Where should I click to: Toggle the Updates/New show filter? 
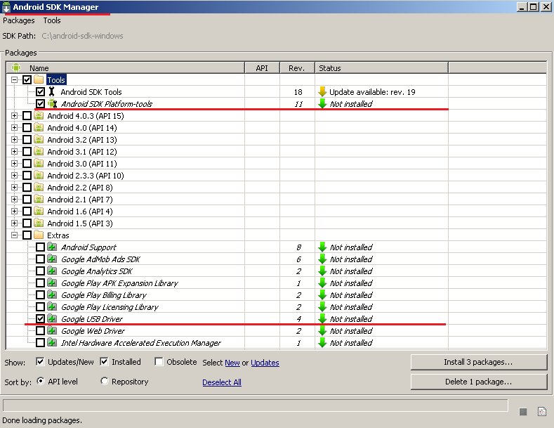pos(40,361)
